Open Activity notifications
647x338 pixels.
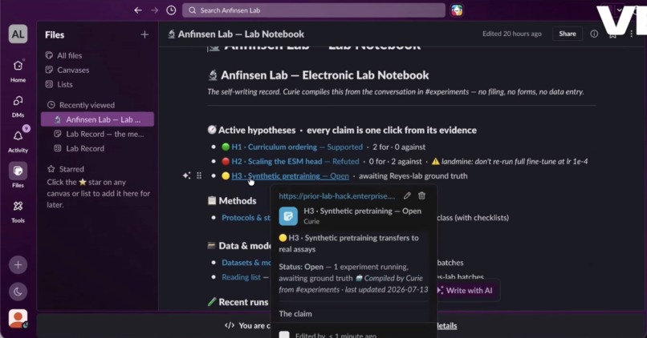click(x=18, y=141)
